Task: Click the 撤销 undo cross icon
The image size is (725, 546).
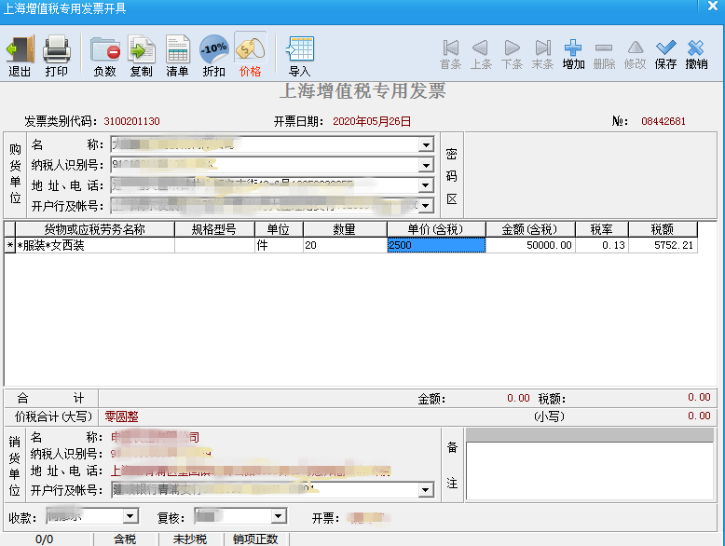Action: (x=696, y=48)
